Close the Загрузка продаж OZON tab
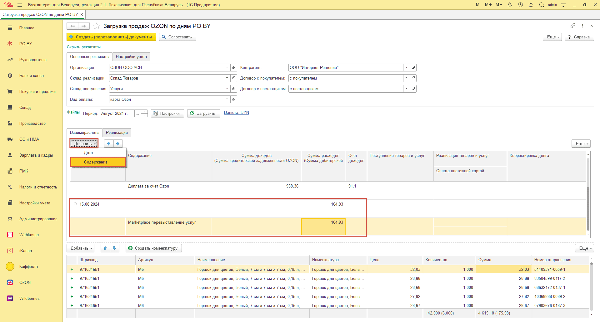This screenshot has height=322, width=600. coord(82,14)
